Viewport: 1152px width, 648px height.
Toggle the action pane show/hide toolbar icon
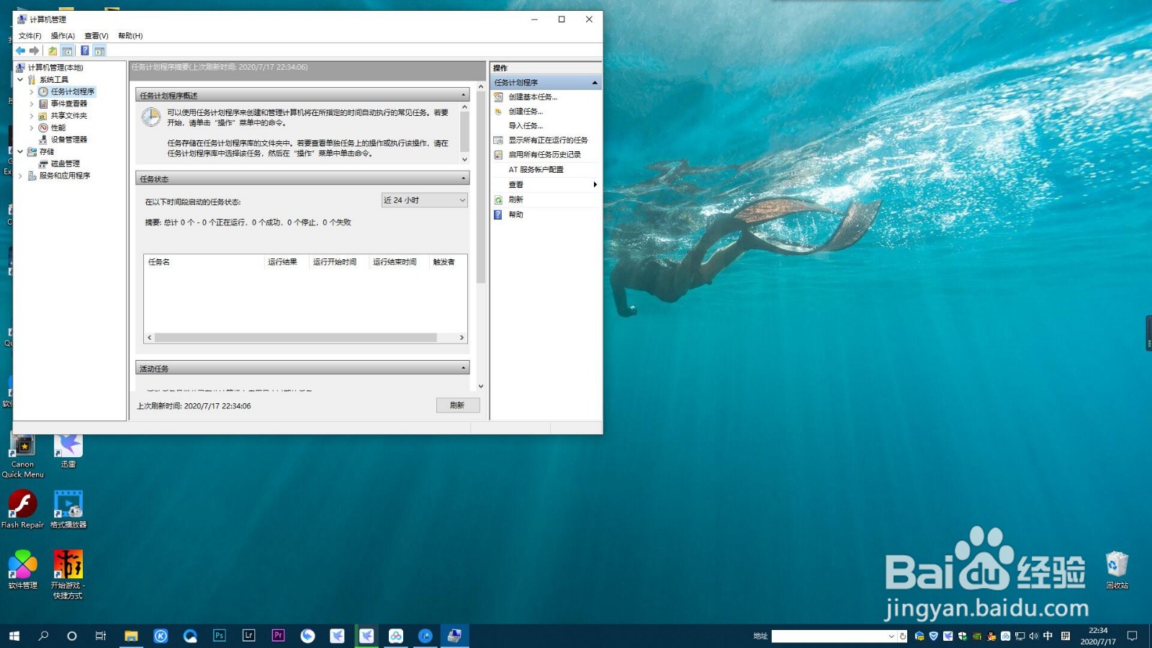click(99, 50)
